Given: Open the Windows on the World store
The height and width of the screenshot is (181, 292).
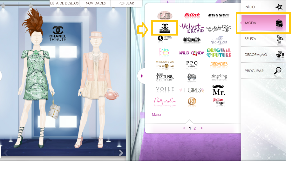Looking at the screenshot, I should click(165, 65).
